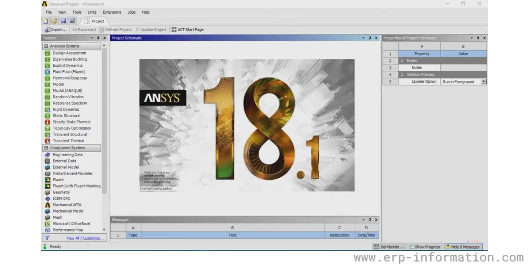Open the Tools menu
The height and width of the screenshot is (264, 529).
[77, 12]
